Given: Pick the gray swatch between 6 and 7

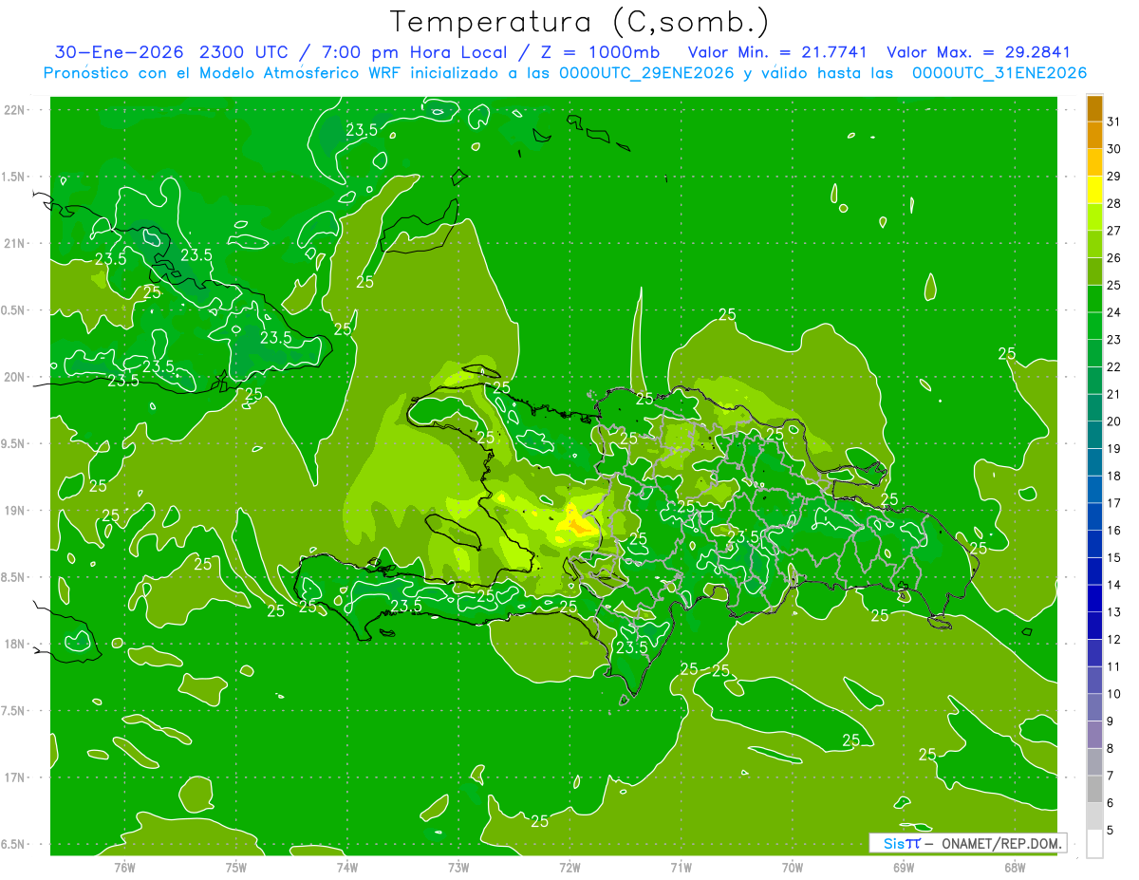Looking at the screenshot, I should coord(1094,790).
